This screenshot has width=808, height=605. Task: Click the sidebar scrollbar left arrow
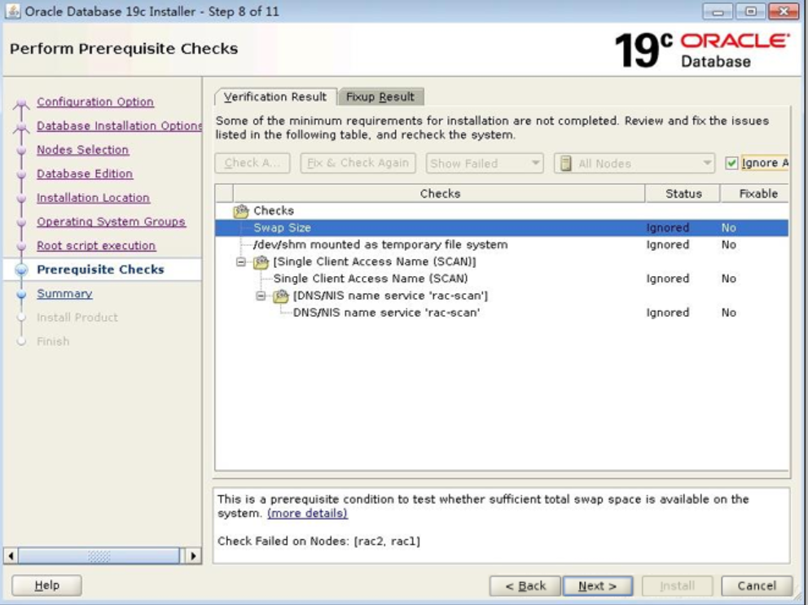click(x=11, y=556)
